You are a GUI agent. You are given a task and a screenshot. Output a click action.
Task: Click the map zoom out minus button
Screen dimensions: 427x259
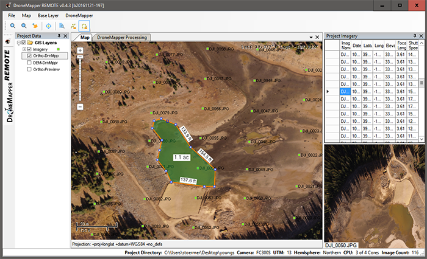point(80,107)
